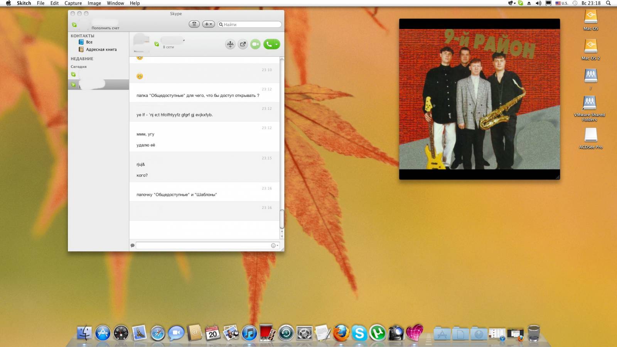Viewport: 617px width, 347px height.
Task: Click the eject icon in menu bar
Action: [x=529, y=3]
